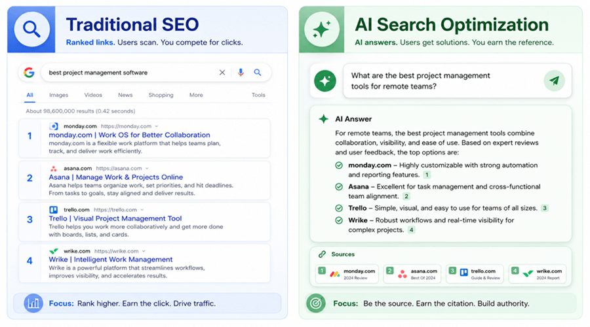Click the check icon beside Wrike answer

pos(339,220)
